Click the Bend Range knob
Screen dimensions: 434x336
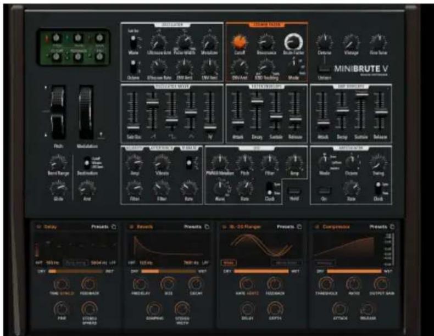tap(58, 163)
